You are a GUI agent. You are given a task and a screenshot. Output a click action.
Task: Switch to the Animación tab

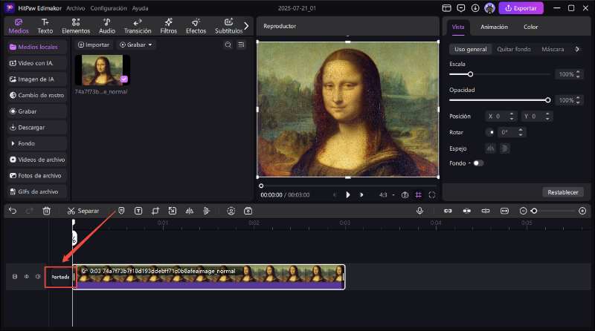pos(494,27)
